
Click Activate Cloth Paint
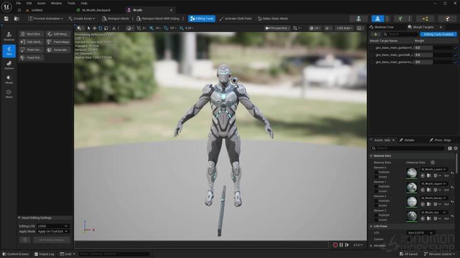(x=235, y=18)
